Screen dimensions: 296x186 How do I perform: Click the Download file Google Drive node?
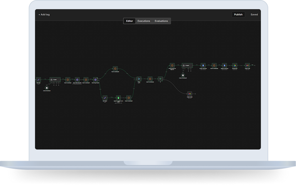234,65
